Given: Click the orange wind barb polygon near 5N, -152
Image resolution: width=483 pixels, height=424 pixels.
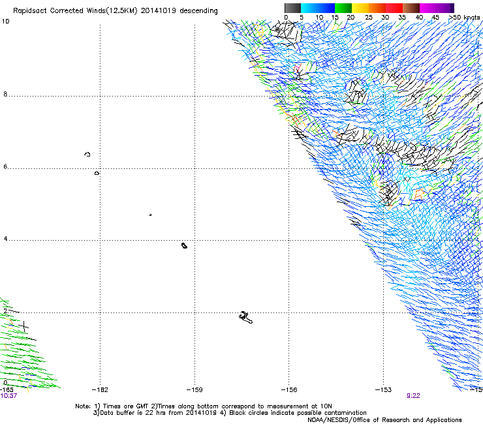Looking at the screenshot, I should tap(419, 194).
